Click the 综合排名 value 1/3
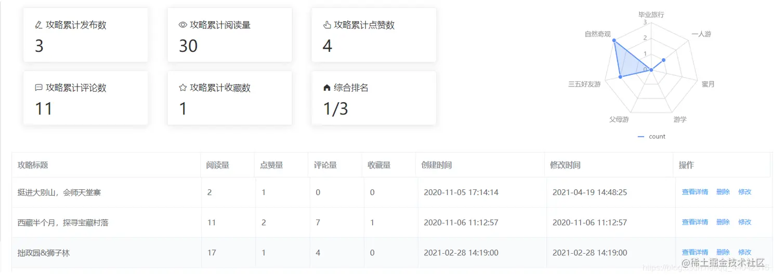Screen dimensions: 774x277 click(x=336, y=109)
